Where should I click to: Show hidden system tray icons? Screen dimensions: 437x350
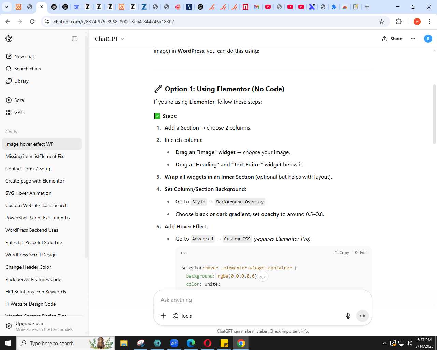click(x=385, y=343)
